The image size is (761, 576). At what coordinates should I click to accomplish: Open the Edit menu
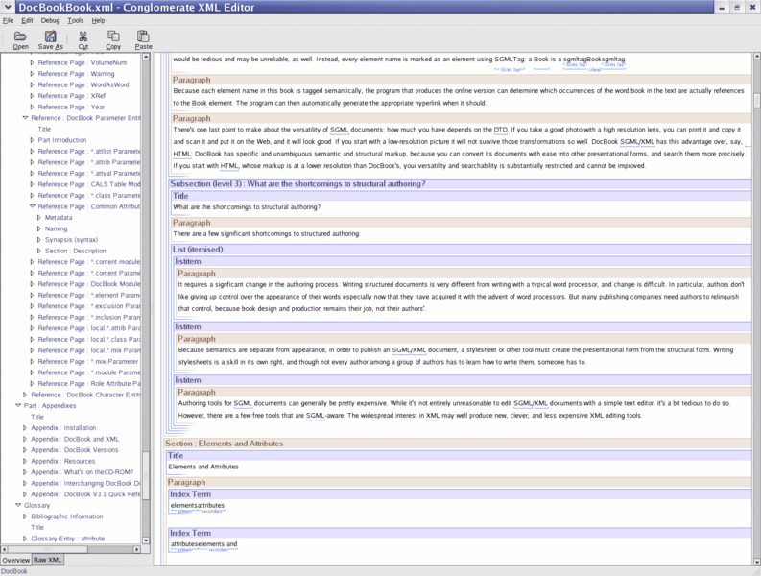click(27, 20)
